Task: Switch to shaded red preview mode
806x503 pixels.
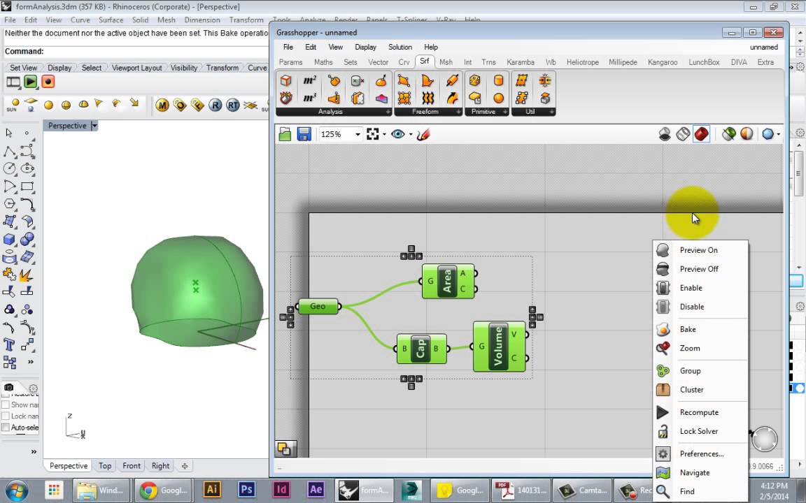Action: click(701, 134)
